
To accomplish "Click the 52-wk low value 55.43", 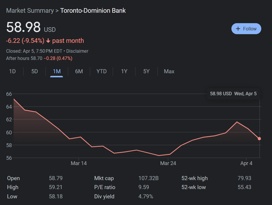I will (244, 187).
